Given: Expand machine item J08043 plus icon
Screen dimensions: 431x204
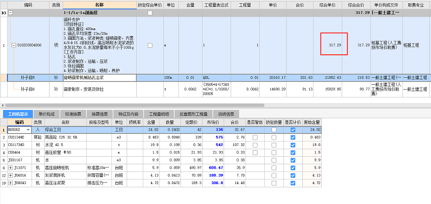Looking at the screenshot, I should (x=10, y=183).
